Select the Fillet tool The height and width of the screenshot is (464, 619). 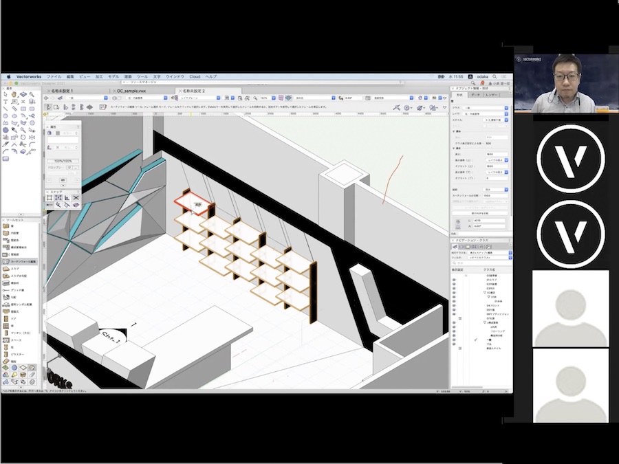(x=32, y=144)
